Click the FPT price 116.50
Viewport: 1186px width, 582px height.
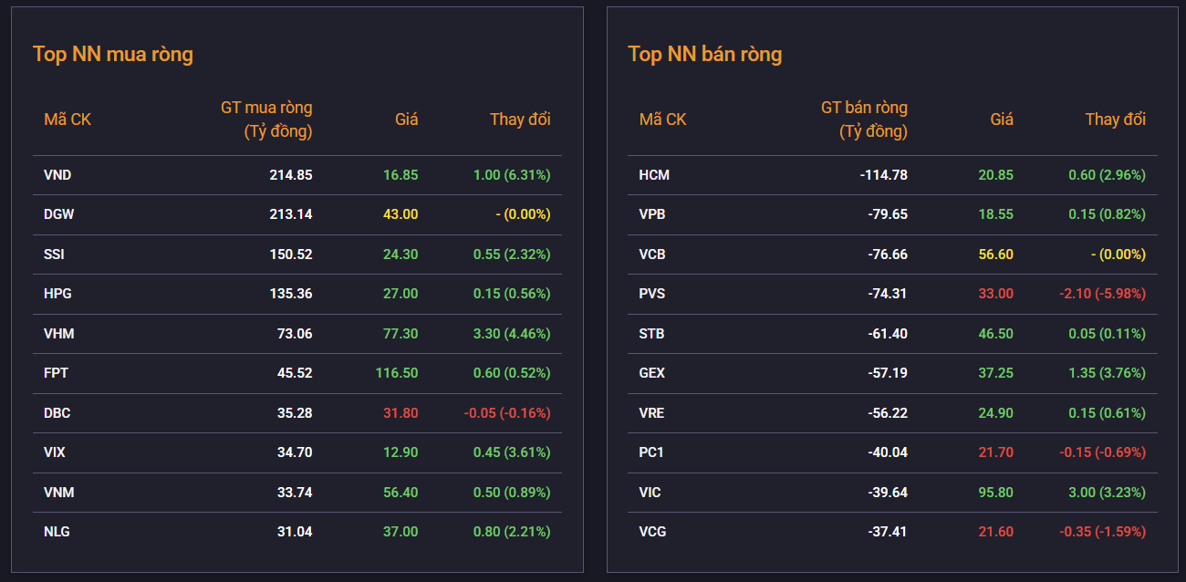tap(397, 373)
